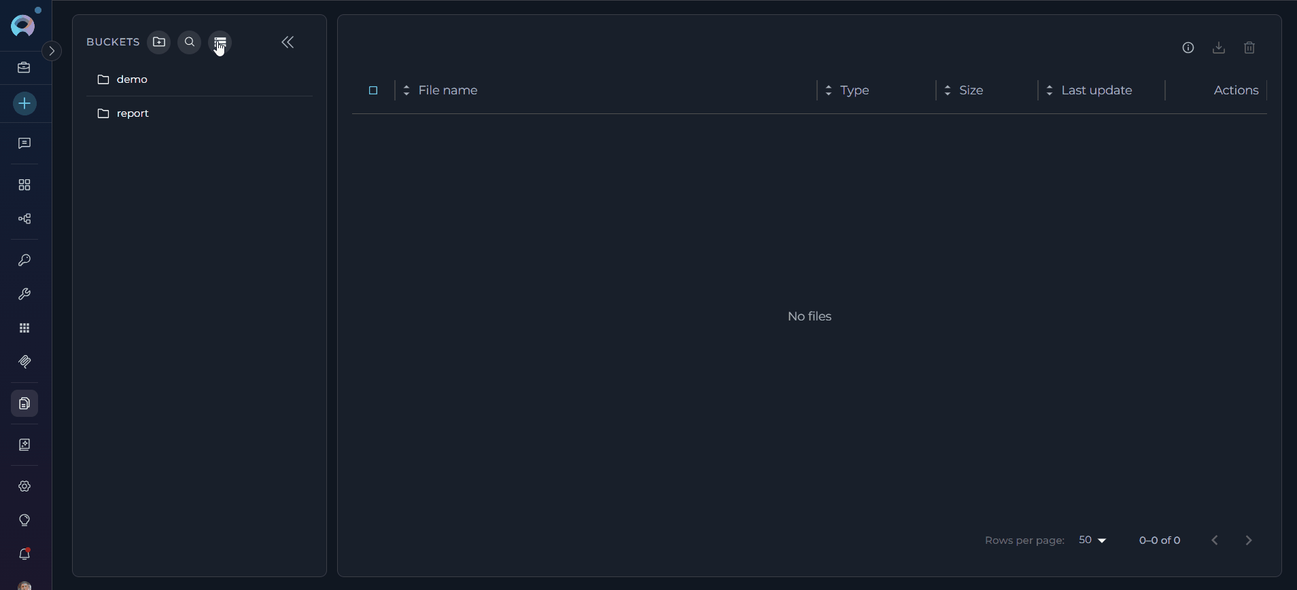The height and width of the screenshot is (590, 1297).
Task: Sort files by Type column
Action: 854,90
